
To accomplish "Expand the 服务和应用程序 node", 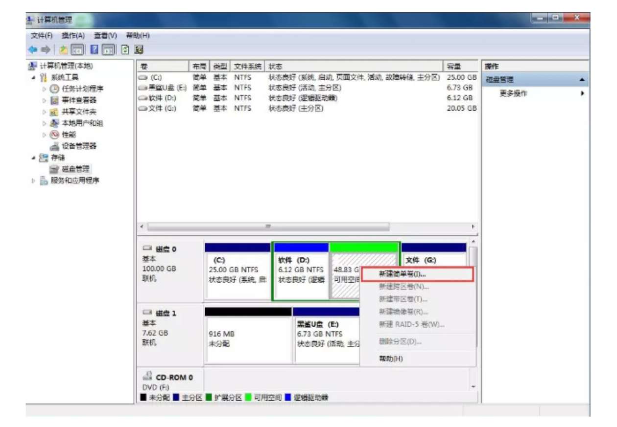I will [x=34, y=180].
